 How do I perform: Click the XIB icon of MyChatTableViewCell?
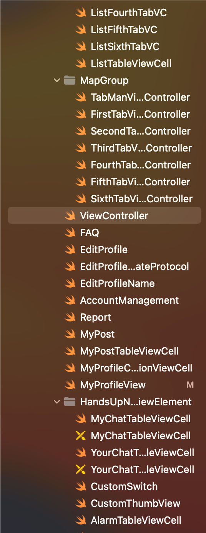[x=81, y=436]
